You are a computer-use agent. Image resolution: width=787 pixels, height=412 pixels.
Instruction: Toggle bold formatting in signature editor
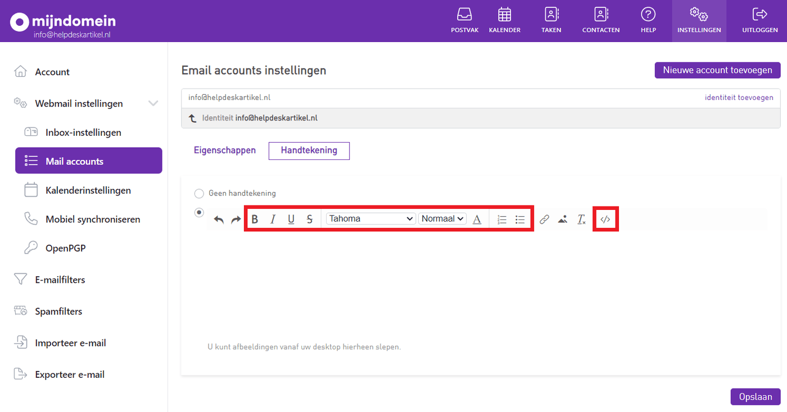[255, 219]
